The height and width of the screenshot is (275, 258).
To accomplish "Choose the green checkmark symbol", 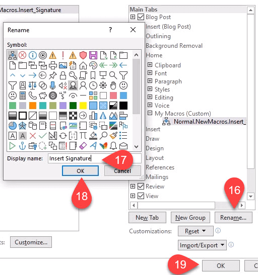I will coord(43,136).
